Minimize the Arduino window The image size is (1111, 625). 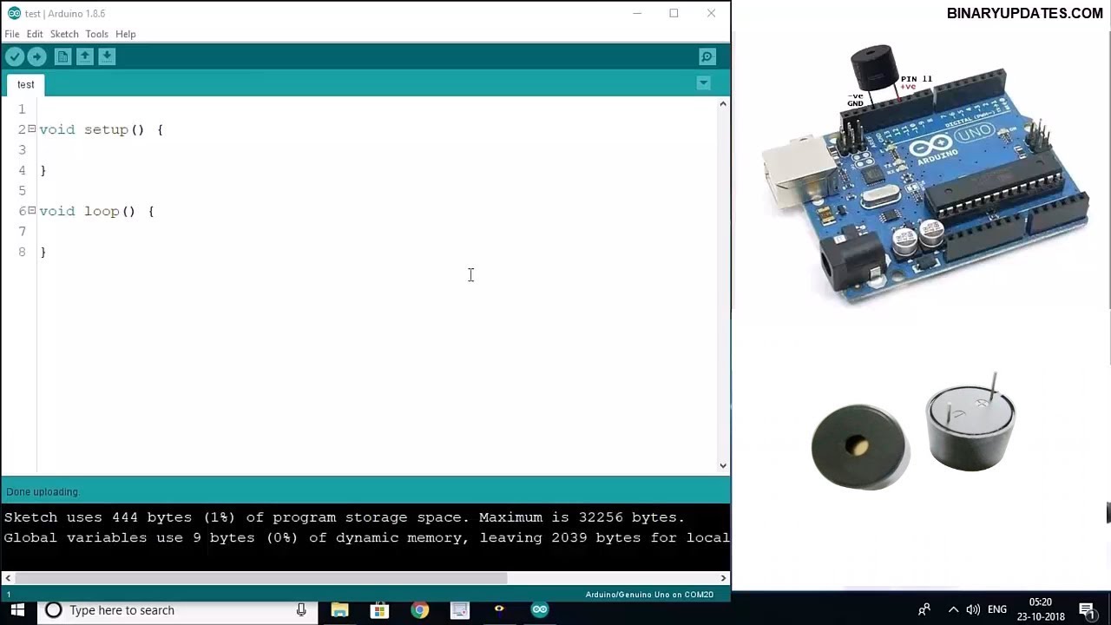pyautogui.click(x=637, y=13)
